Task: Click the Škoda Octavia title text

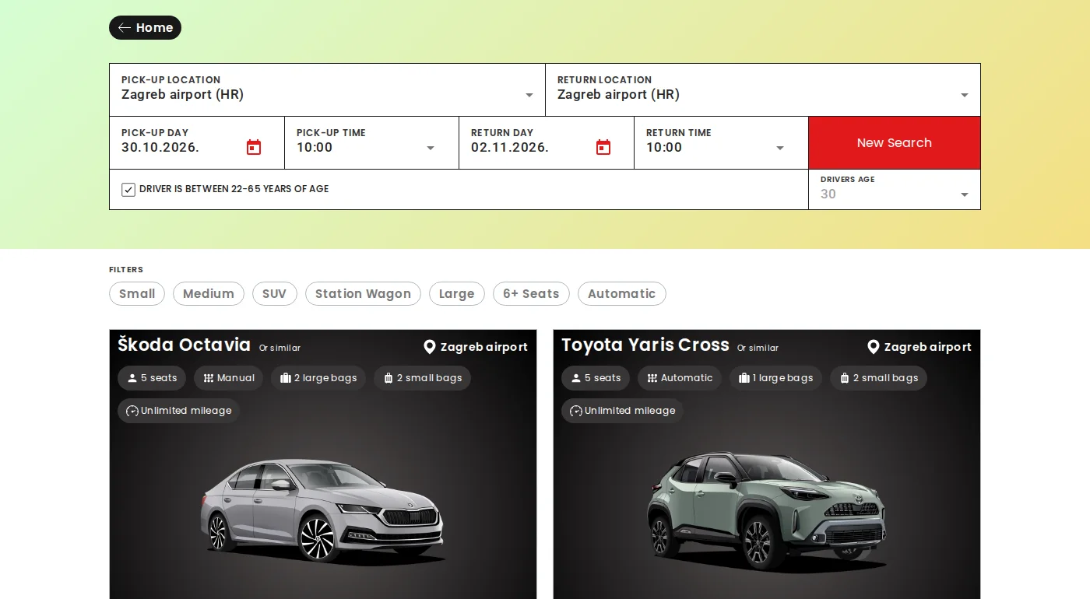Action: click(x=185, y=345)
